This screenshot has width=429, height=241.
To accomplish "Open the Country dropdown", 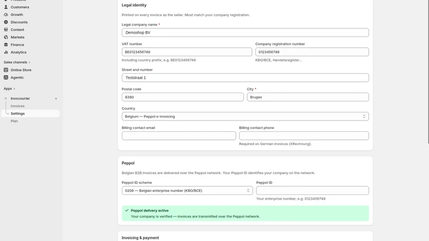I will click(x=245, y=116).
